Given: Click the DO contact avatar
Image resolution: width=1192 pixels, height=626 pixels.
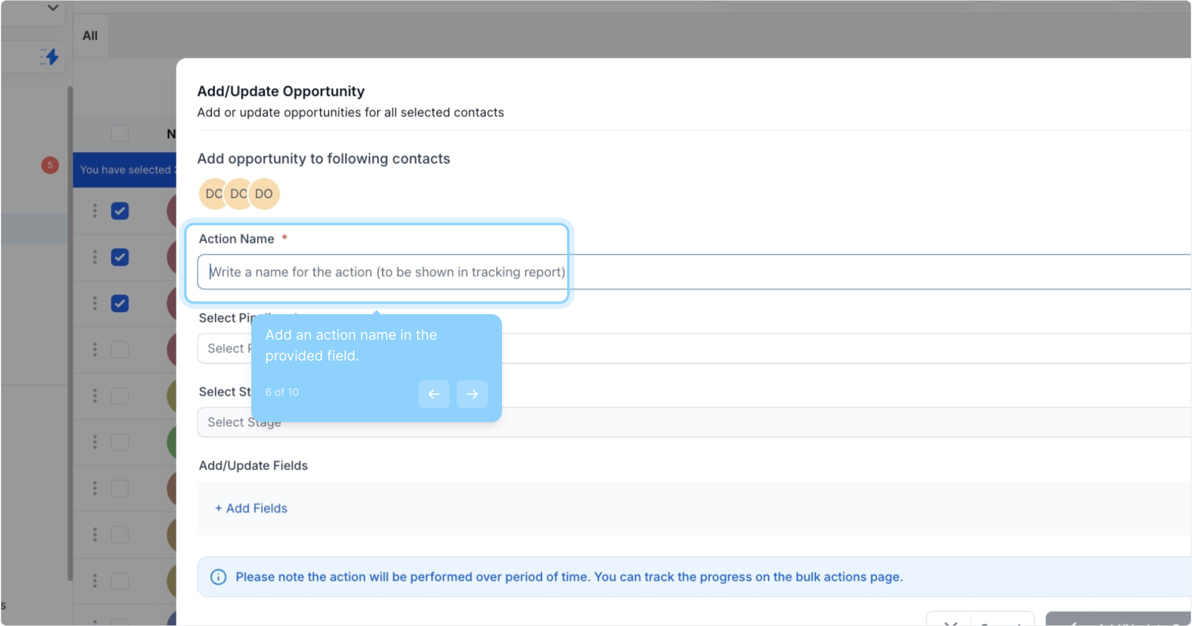Looking at the screenshot, I should coord(265,194).
